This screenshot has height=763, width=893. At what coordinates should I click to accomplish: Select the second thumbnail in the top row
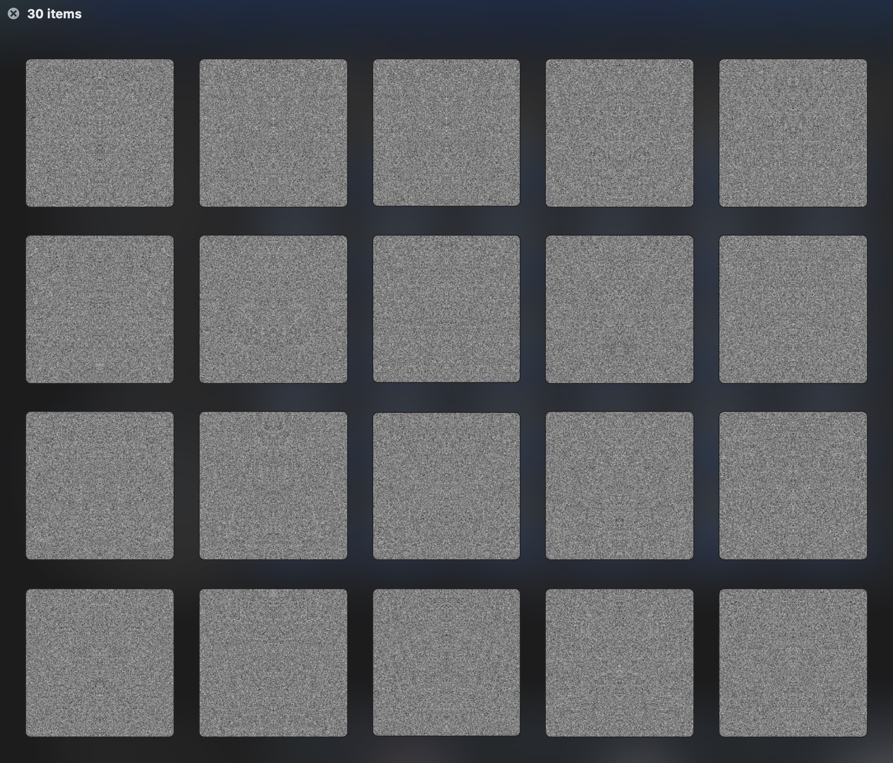pyautogui.click(x=273, y=133)
